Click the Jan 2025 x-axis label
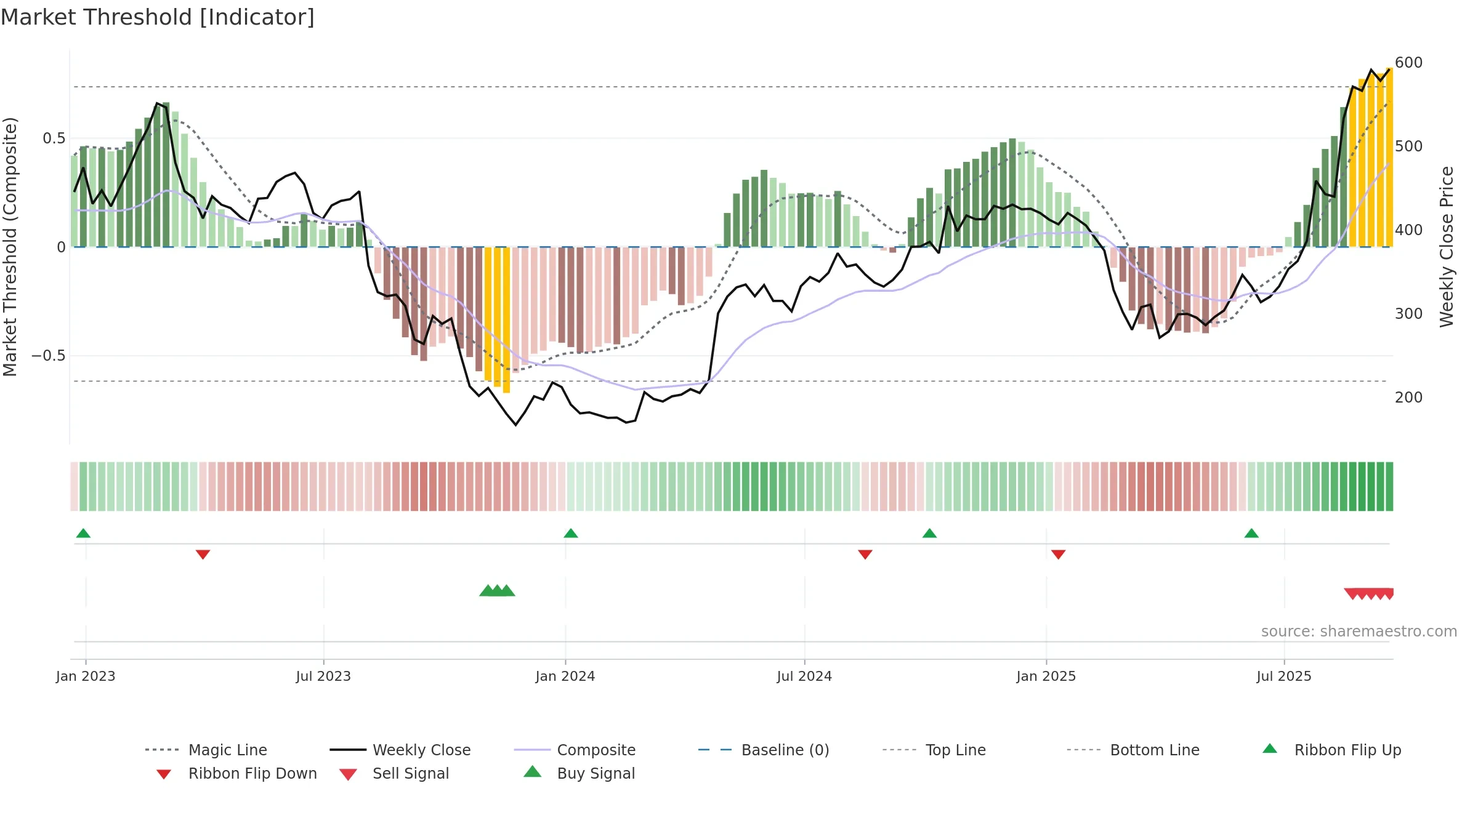Viewport: 1478px width, 831px height. (1046, 676)
